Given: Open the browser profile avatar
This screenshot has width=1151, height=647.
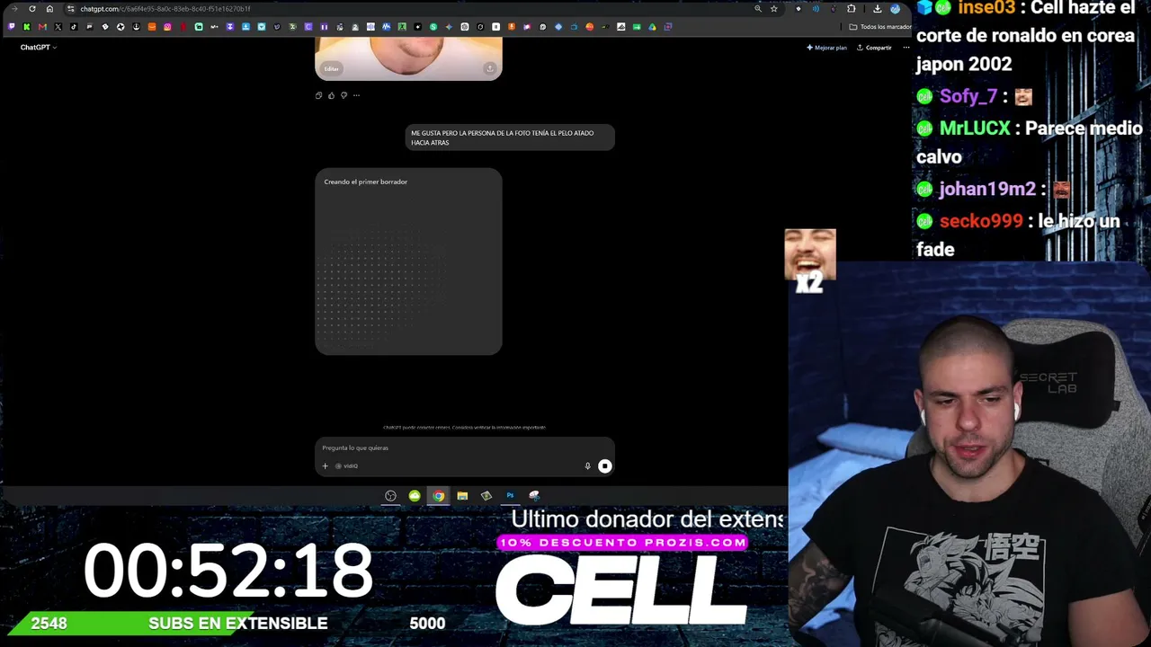Looking at the screenshot, I should (x=895, y=9).
